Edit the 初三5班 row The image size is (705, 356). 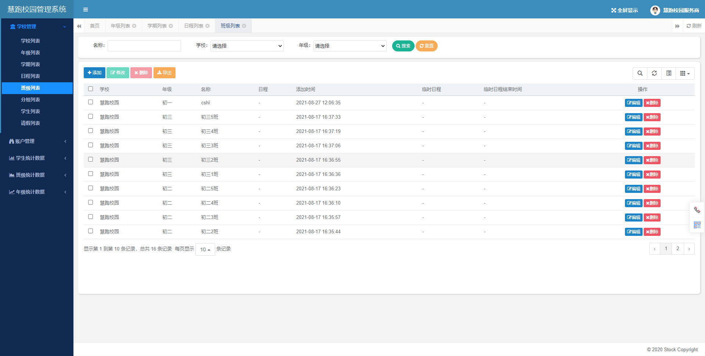pos(633,117)
